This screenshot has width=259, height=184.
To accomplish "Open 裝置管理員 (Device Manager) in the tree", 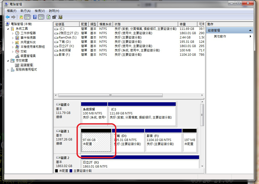I will coord(28,56).
